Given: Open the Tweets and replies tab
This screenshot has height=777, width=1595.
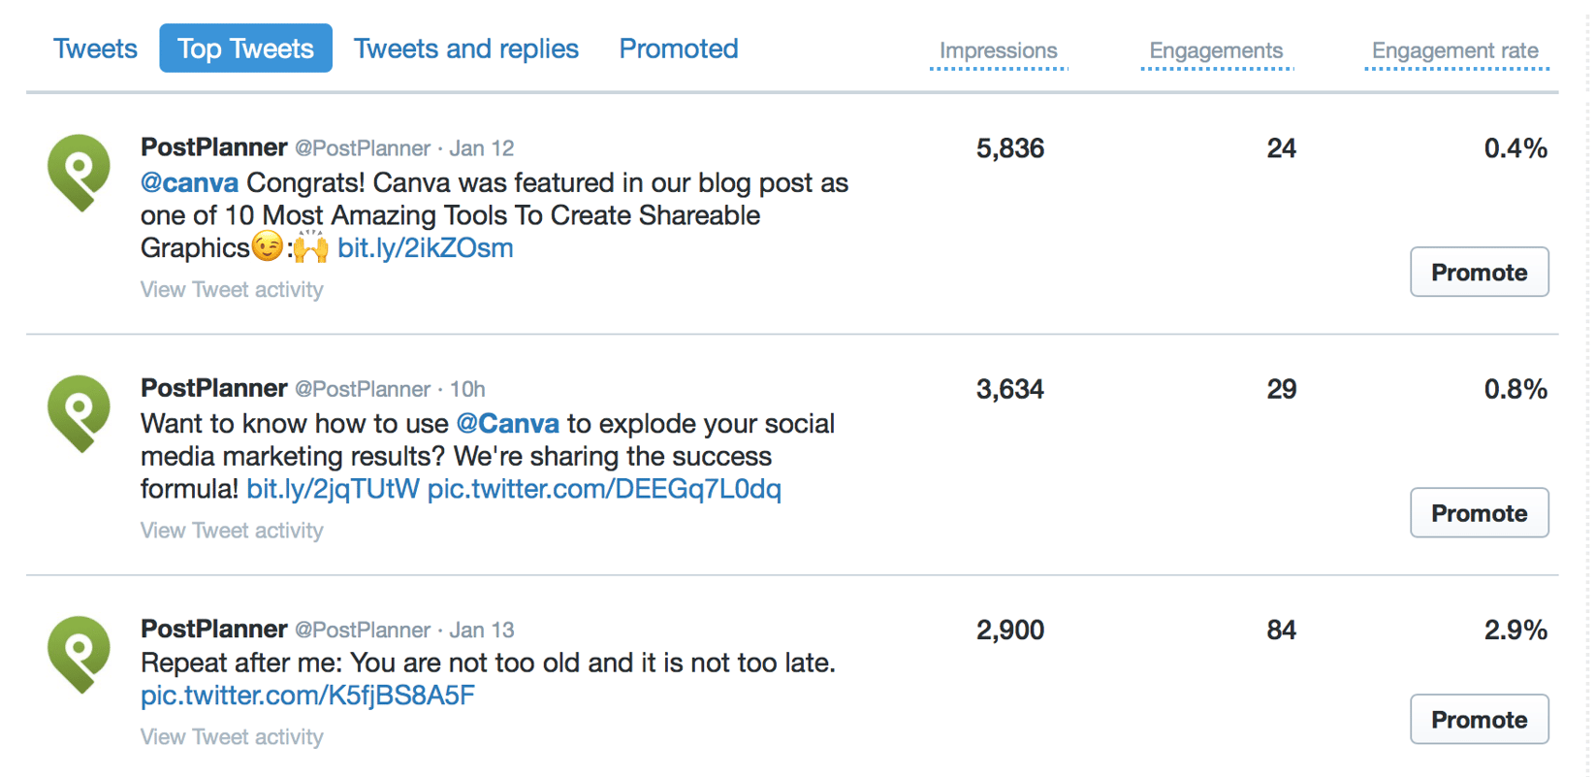Looking at the screenshot, I should pyautogui.click(x=465, y=48).
